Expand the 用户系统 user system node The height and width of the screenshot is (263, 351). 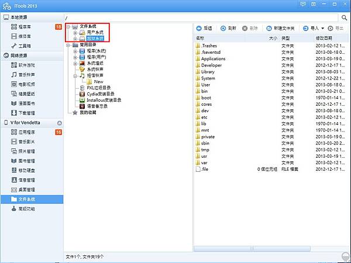[75, 33]
